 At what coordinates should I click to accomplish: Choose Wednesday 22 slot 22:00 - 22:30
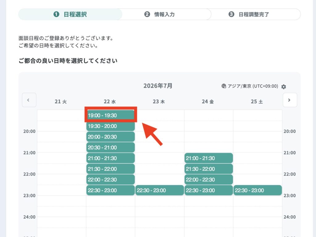click(110, 180)
